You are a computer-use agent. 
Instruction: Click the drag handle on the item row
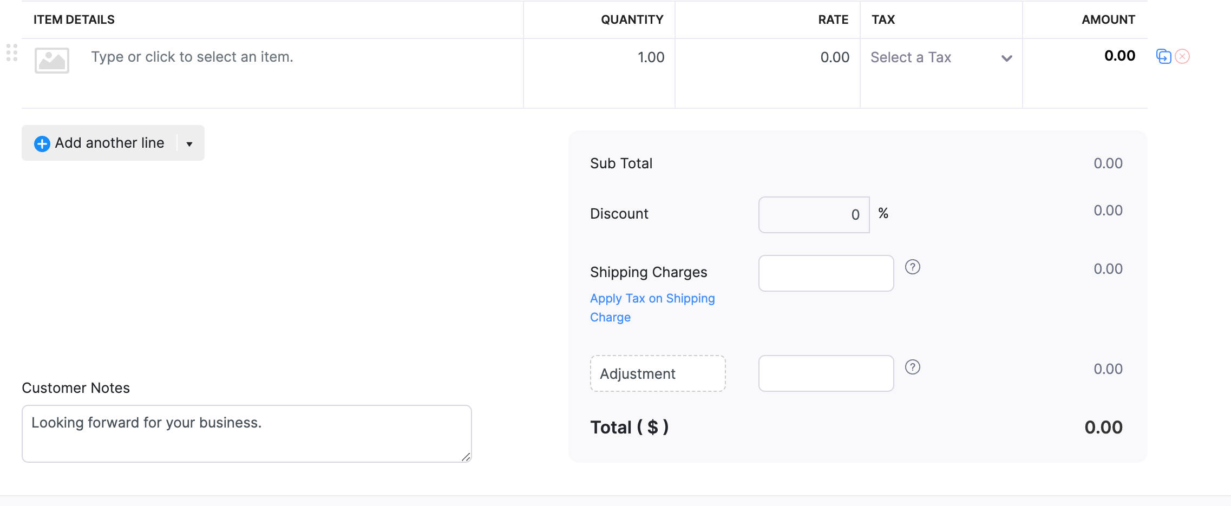[12, 52]
